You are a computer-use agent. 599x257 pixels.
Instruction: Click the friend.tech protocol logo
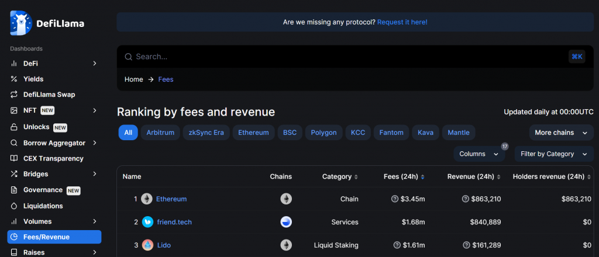click(x=147, y=222)
